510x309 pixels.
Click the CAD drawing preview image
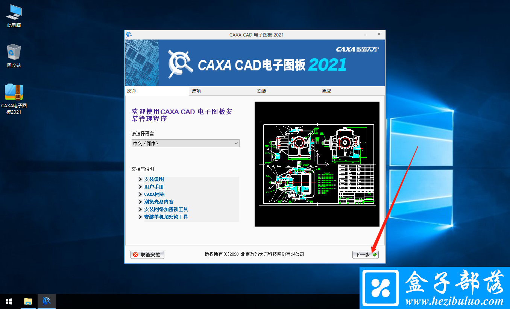point(317,164)
